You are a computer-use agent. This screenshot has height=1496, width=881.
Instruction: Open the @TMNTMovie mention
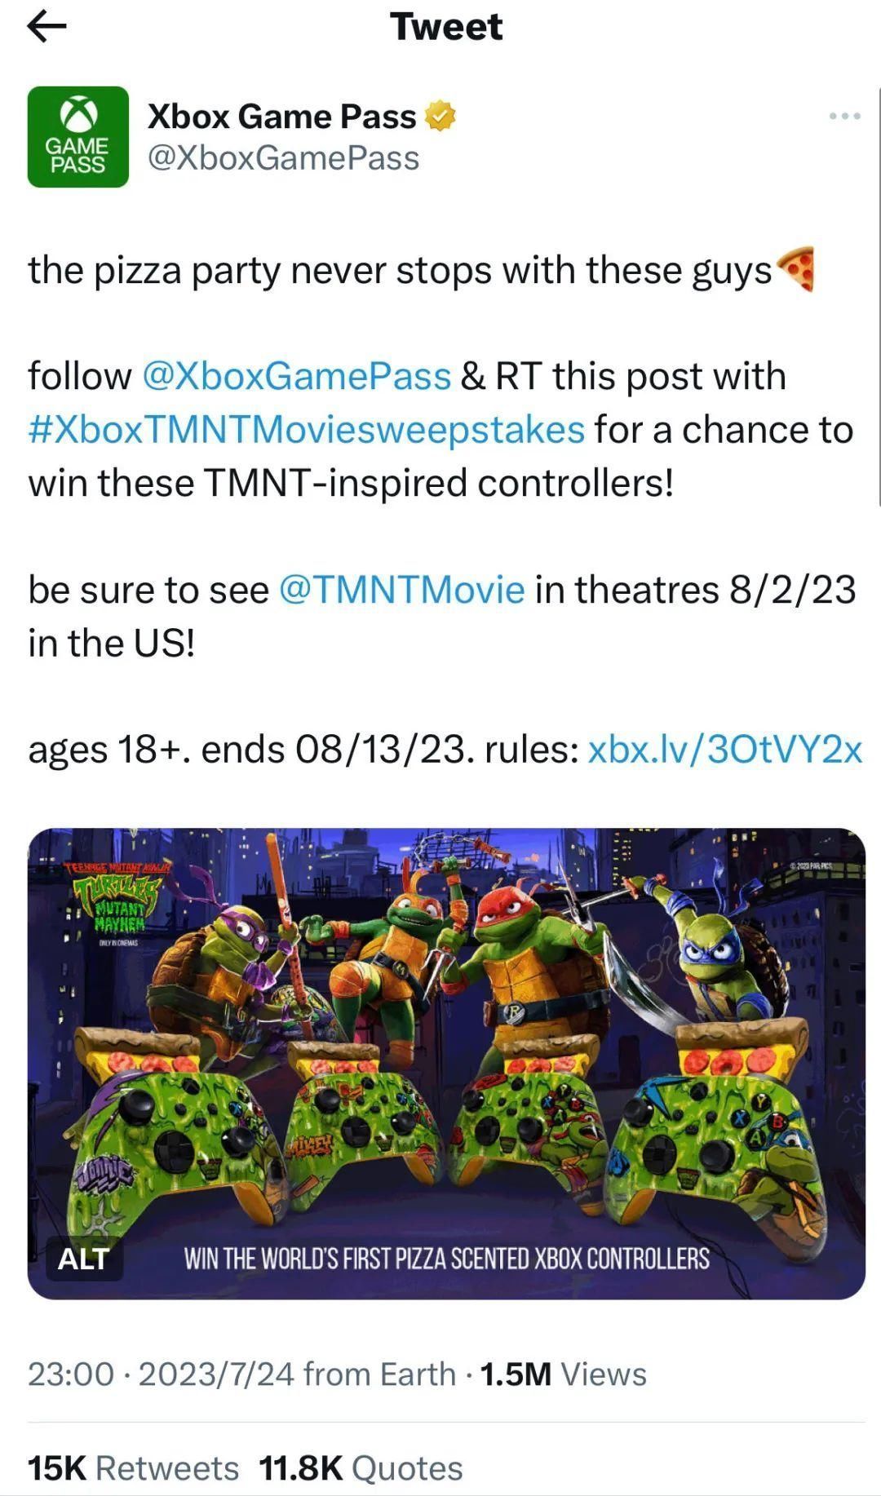click(x=402, y=589)
